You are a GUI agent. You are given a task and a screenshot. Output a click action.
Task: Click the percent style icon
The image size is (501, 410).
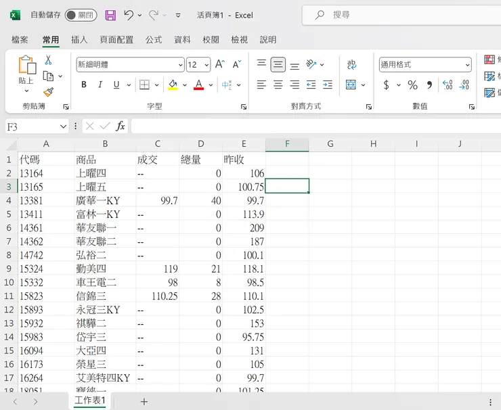click(412, 85)
